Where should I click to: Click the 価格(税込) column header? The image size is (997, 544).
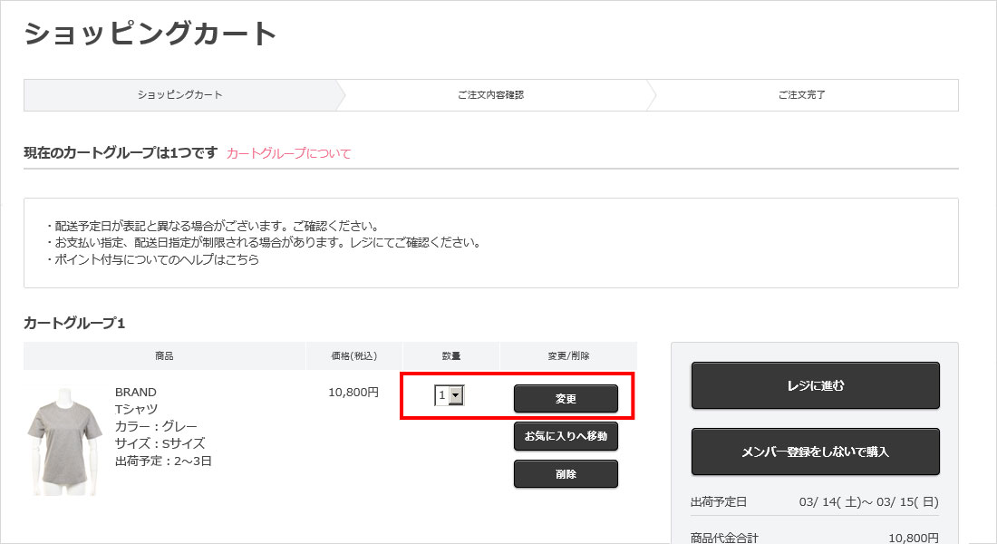point(354,355)
